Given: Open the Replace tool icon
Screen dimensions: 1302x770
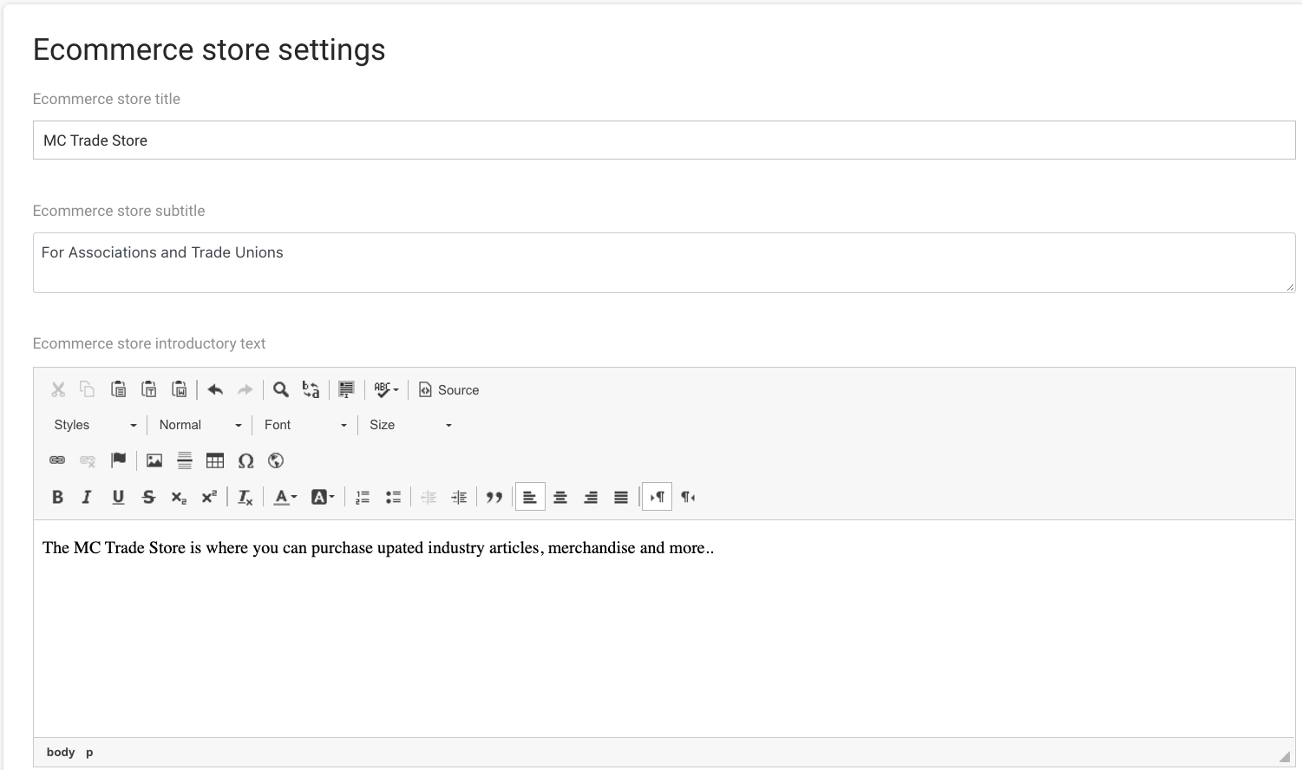Looking at the screenshot, I should pos(311,390).
